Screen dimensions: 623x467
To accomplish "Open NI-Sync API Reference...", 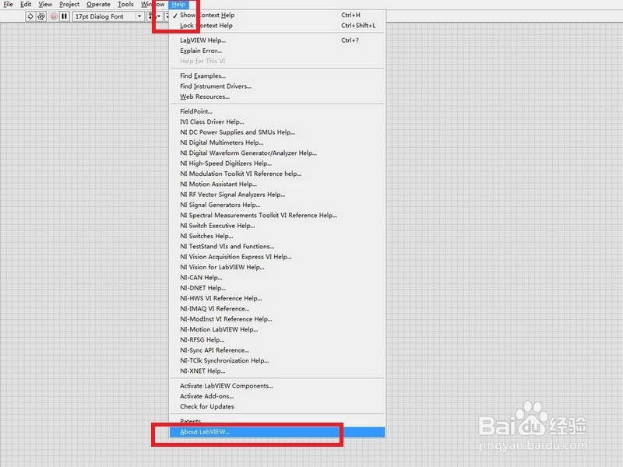I will point(277,349).
